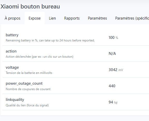Go to the Paramètres tab

[98, 18]
